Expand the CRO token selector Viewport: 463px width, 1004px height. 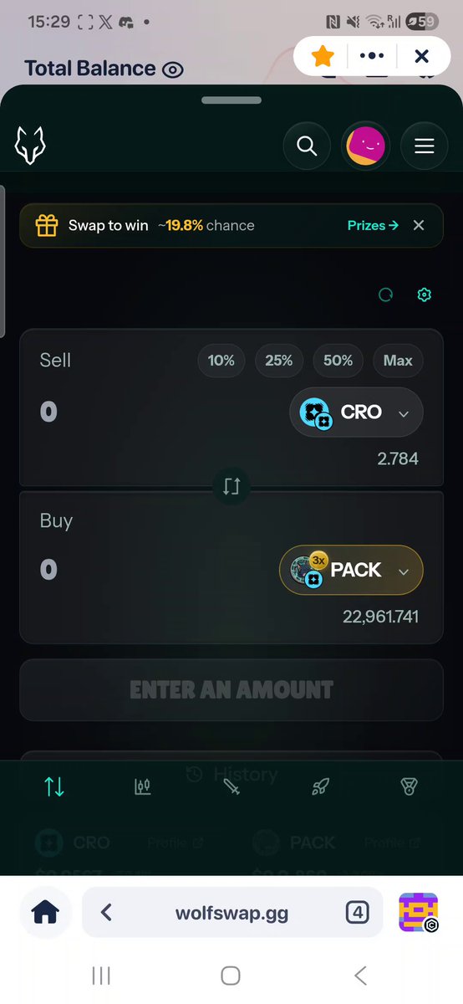356,412
